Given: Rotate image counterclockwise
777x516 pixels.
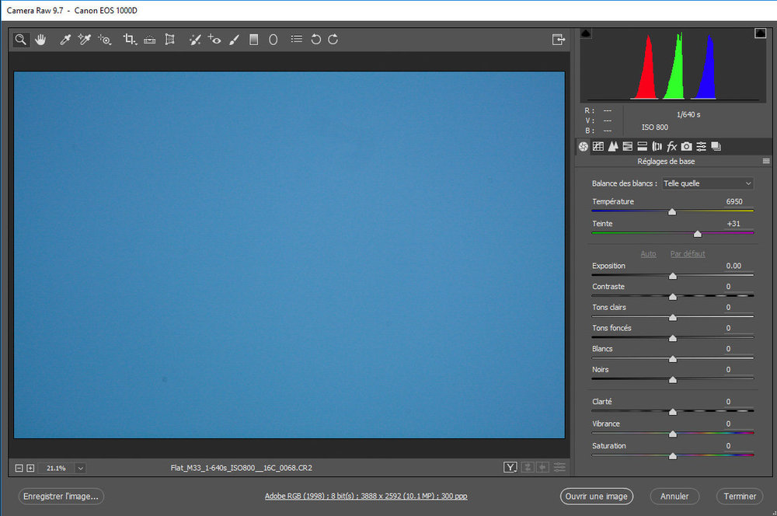Looking at the screenshot, I should click(315, 40).
